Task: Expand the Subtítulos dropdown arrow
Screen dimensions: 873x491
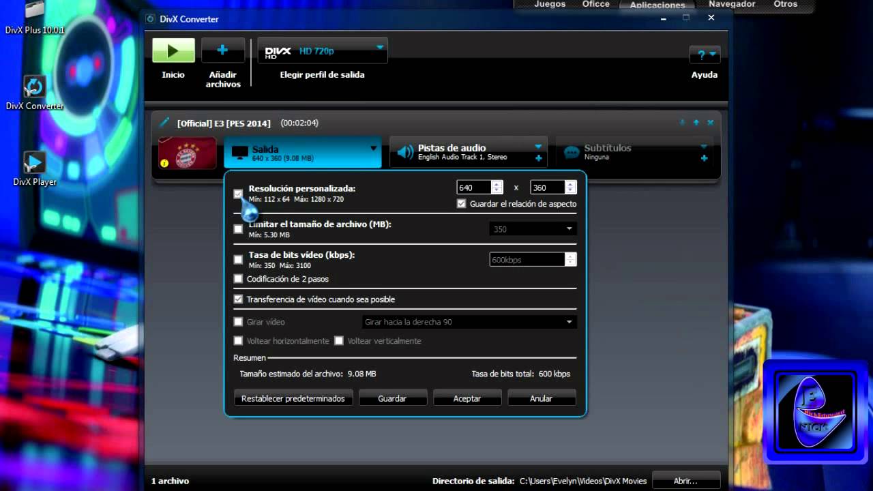Action: tap(704, 147)
